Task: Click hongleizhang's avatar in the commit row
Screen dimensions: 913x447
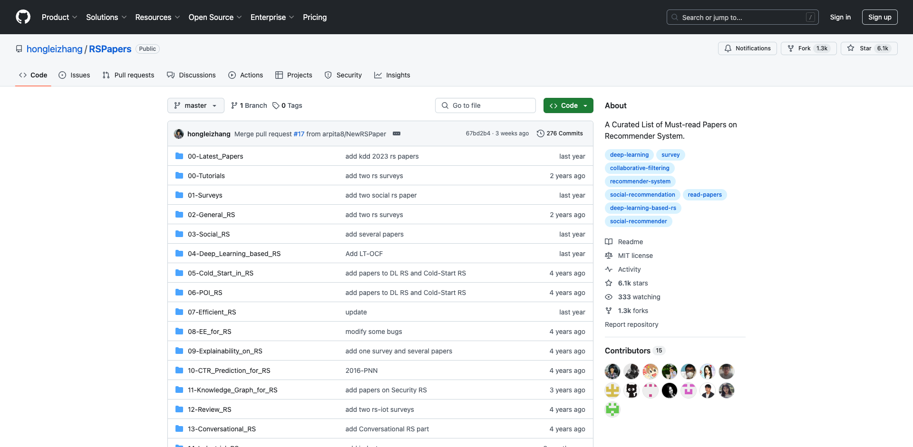Action: pos(179,134)
